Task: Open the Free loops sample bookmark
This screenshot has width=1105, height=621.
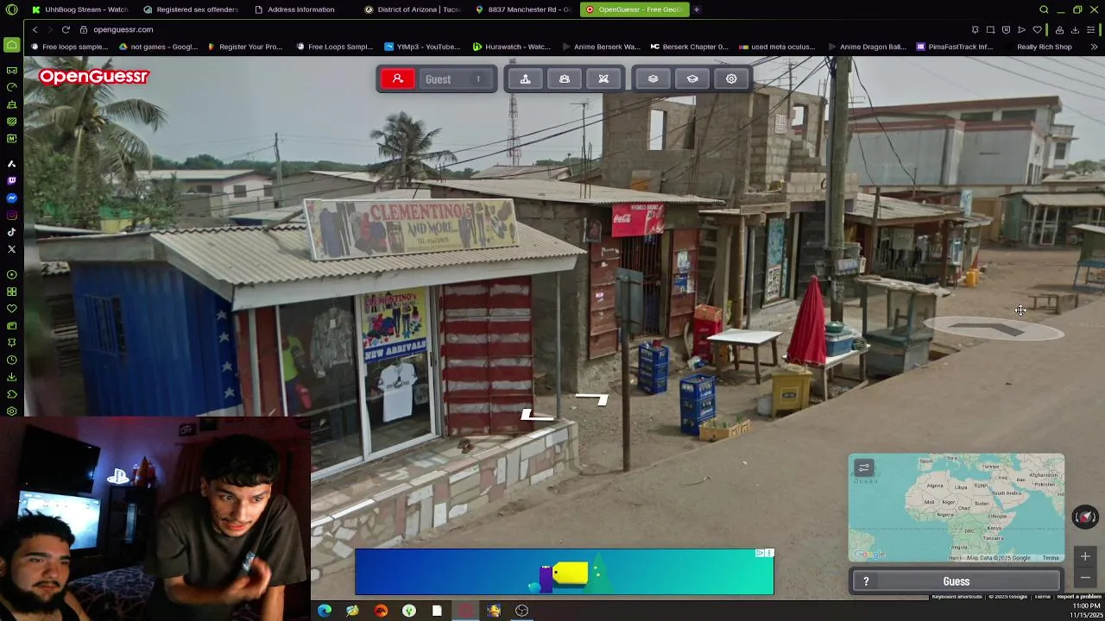Action: pos(70,47)
